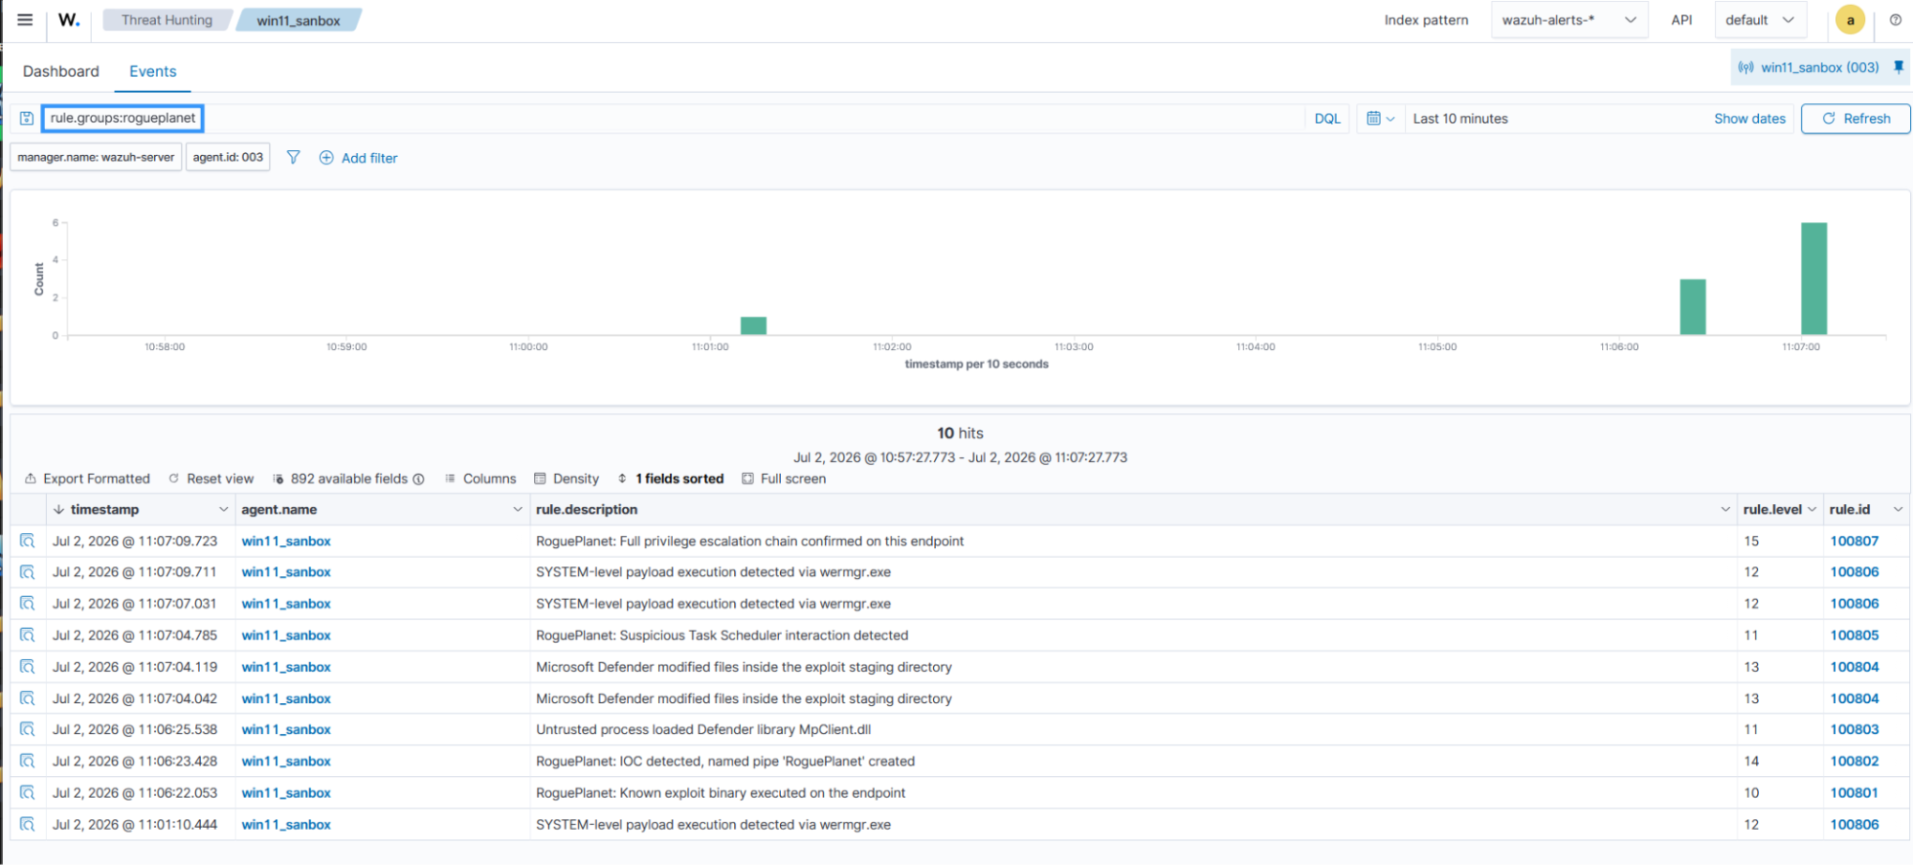Open the Columns selector
The height and width of the screenshot is (865, 1913).
click(480, 478)
